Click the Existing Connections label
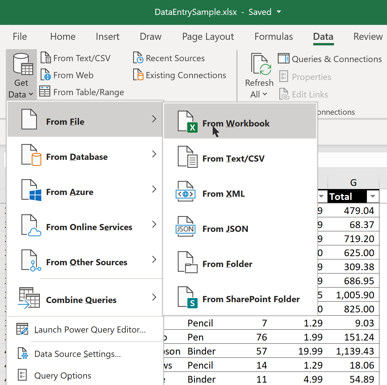387x385 pixels. (186, 75)
